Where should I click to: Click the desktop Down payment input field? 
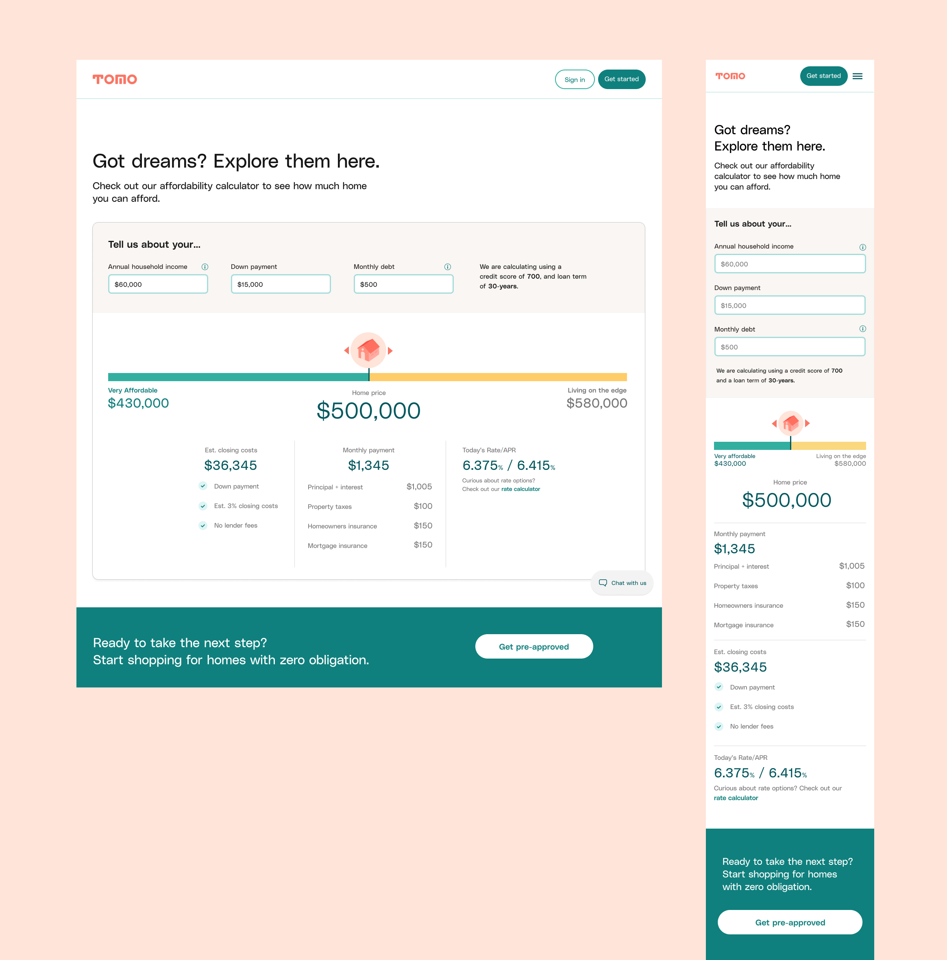click(x=281, y=284)
